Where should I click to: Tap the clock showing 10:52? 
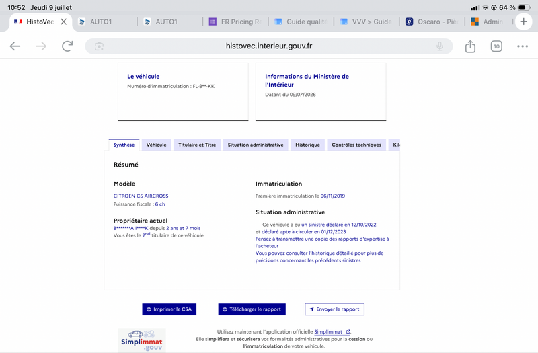16,7
